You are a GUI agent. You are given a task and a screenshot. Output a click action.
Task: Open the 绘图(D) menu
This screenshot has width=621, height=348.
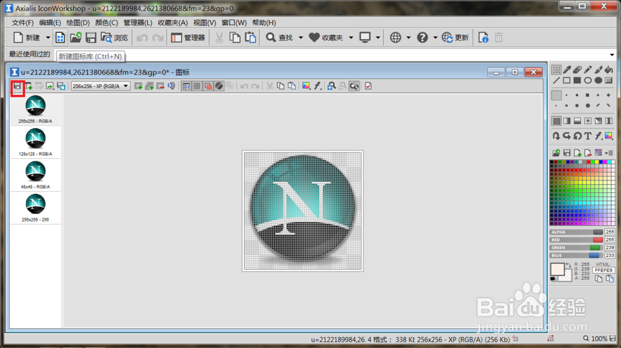tap(78, 22)
